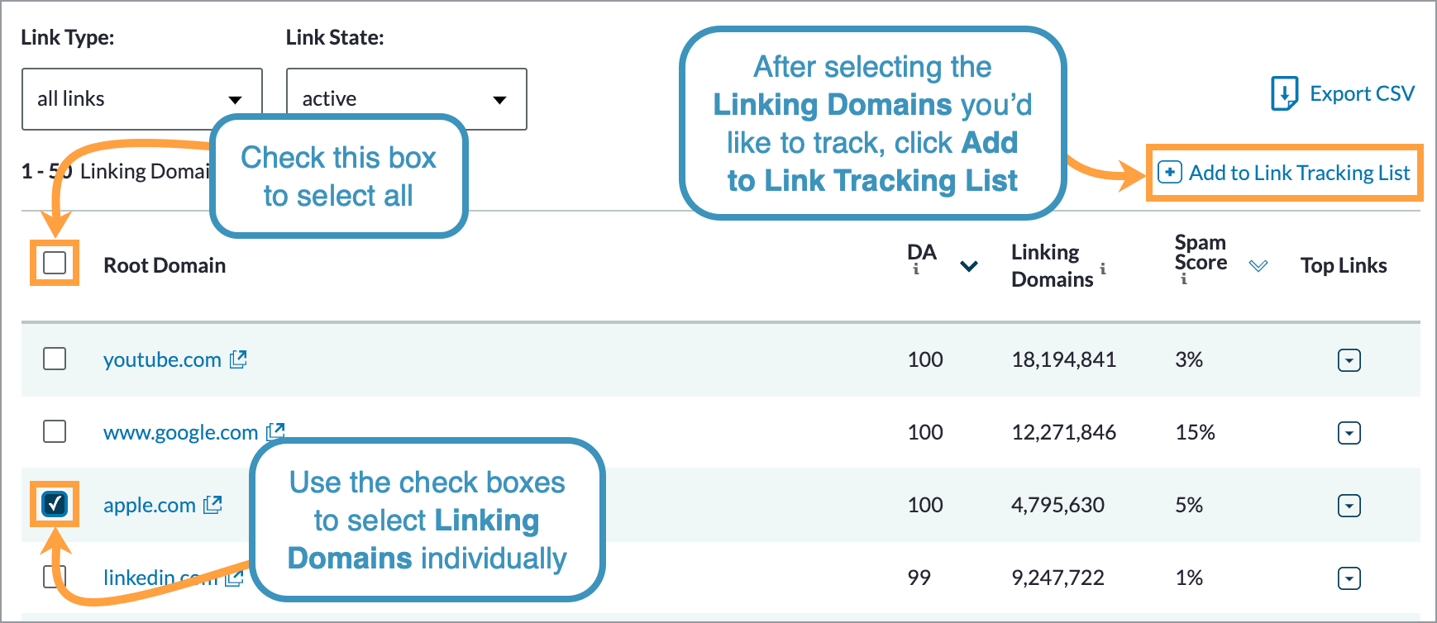This screenshot has width=1437, height=623.
Task: Click the Spam Score filter chevron
Action: [1259, 265]
